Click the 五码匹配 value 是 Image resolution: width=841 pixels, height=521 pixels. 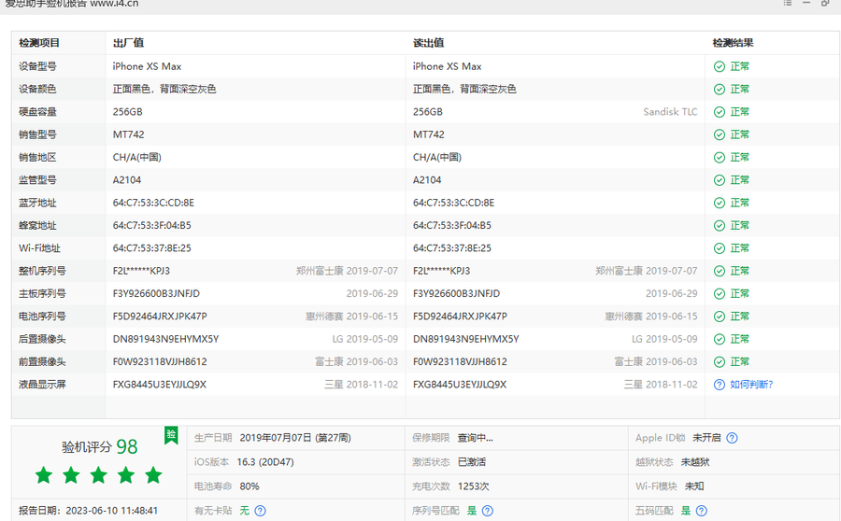(686, 511)
